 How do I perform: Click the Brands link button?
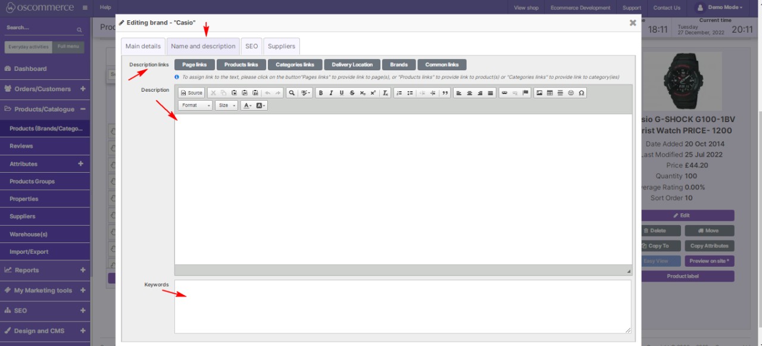coord(399,65)
